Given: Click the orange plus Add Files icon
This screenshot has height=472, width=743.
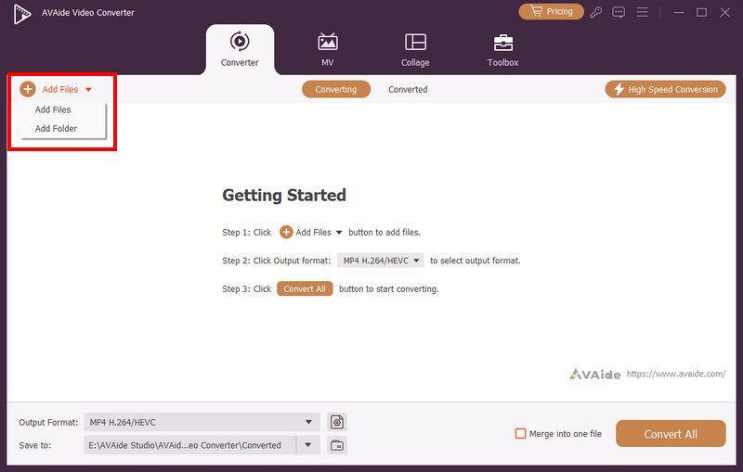Looking at the screenshot, I should (x=28, y=89).
